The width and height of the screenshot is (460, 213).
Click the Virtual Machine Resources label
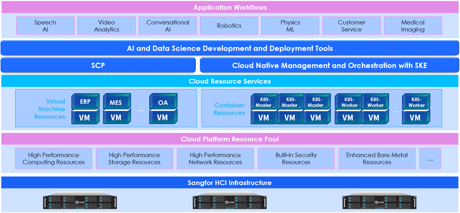tap(50, 109)
